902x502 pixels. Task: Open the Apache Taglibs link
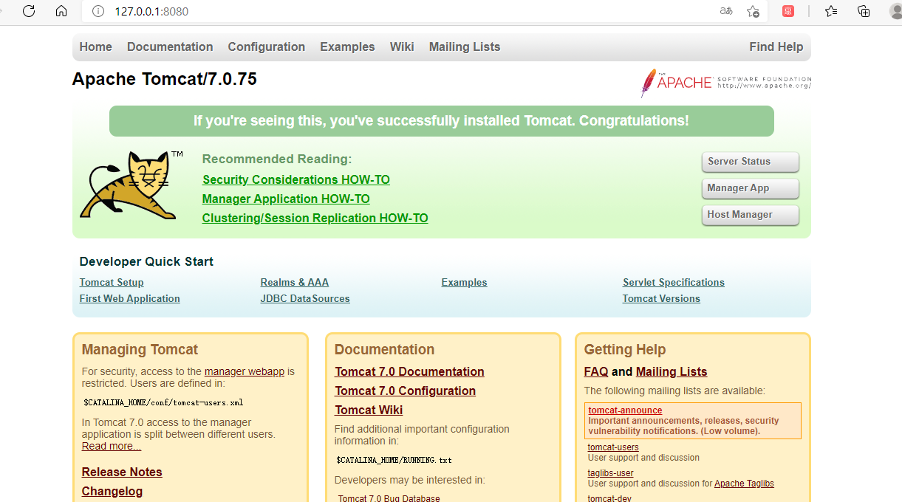pos(744,484)
